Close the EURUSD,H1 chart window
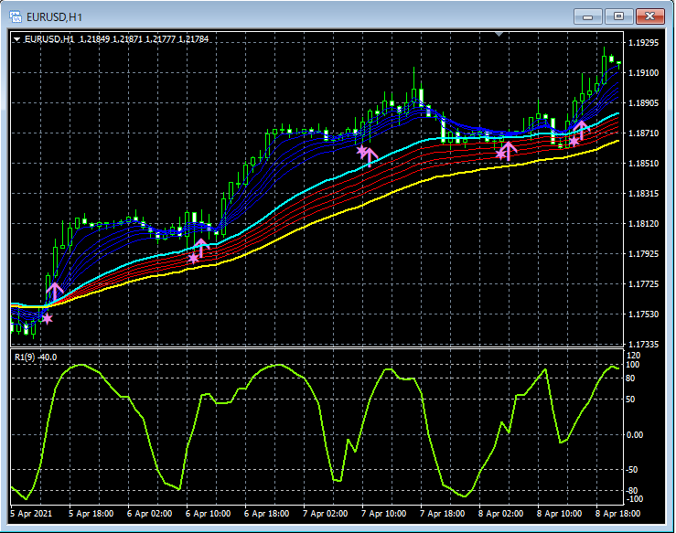676x533 pixels. tap(650, 16)
